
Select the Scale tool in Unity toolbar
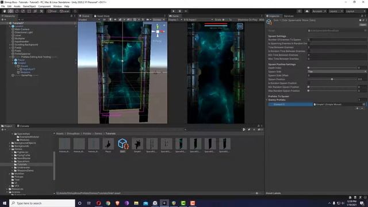23,11
